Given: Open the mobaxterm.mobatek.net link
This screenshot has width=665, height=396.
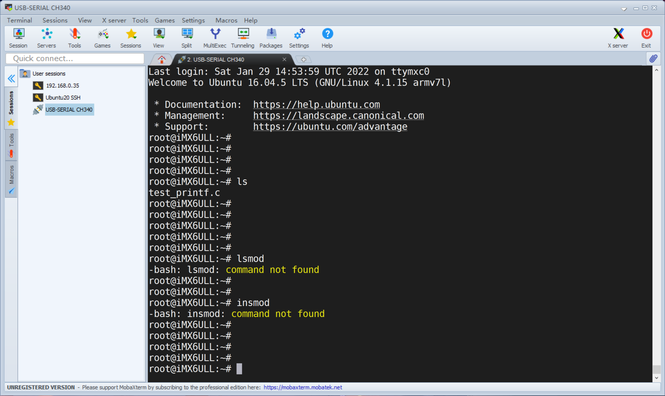Looking at the screenshot, I should point(303,387).
